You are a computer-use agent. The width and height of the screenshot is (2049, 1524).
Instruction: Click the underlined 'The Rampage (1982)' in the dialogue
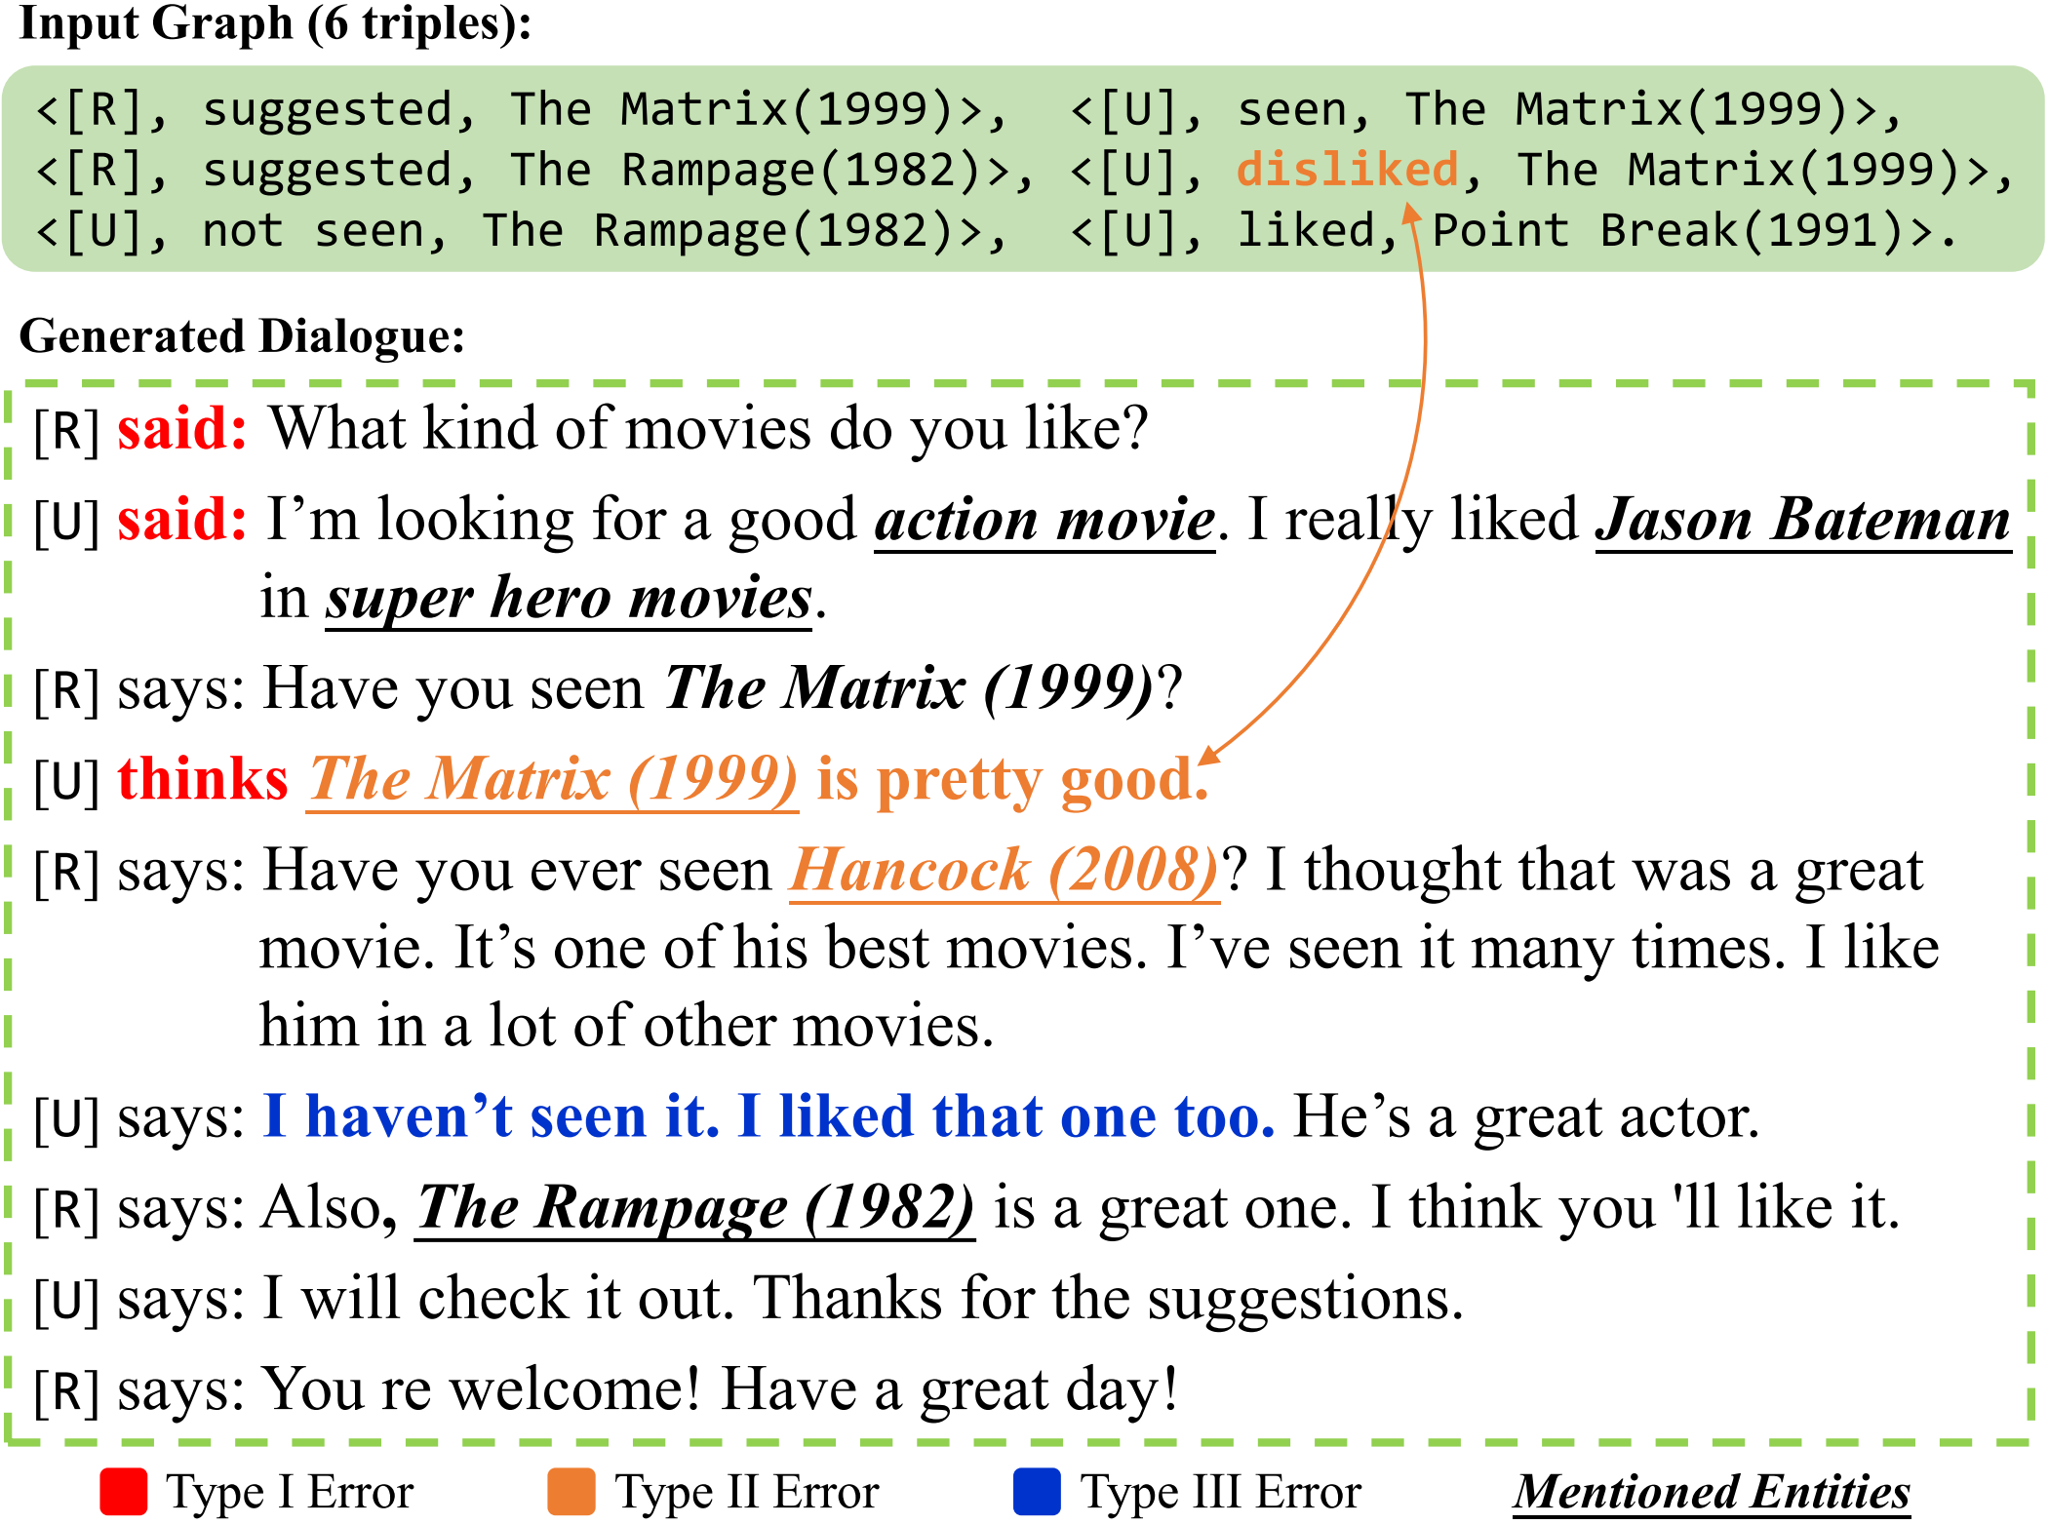pos(695,1208)
